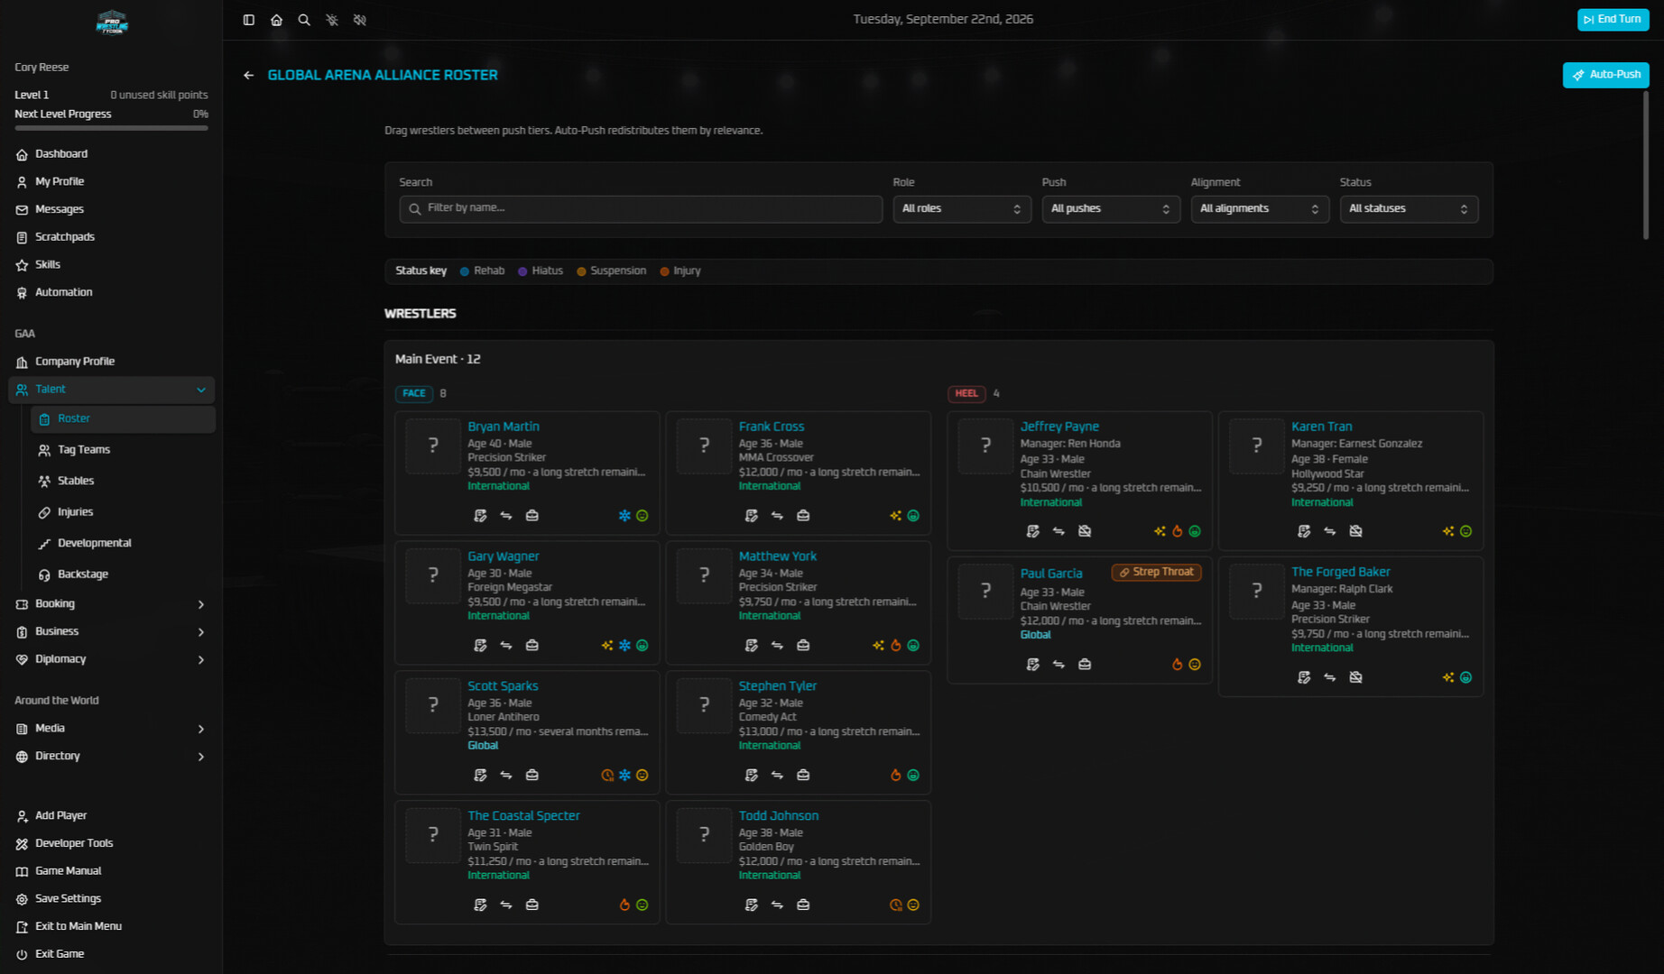
Task: Toggle the sidebar panel icon
Action: point(249,20)
